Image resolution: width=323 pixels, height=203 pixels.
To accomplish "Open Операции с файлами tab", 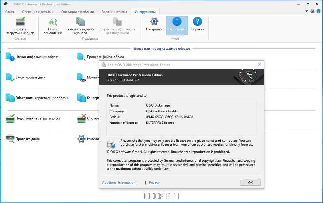I will click(x=78, y=12).
